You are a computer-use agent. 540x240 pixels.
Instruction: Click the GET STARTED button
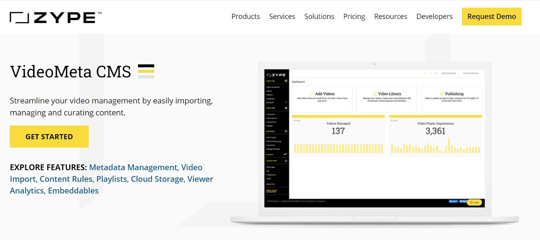tap(49, 136)
